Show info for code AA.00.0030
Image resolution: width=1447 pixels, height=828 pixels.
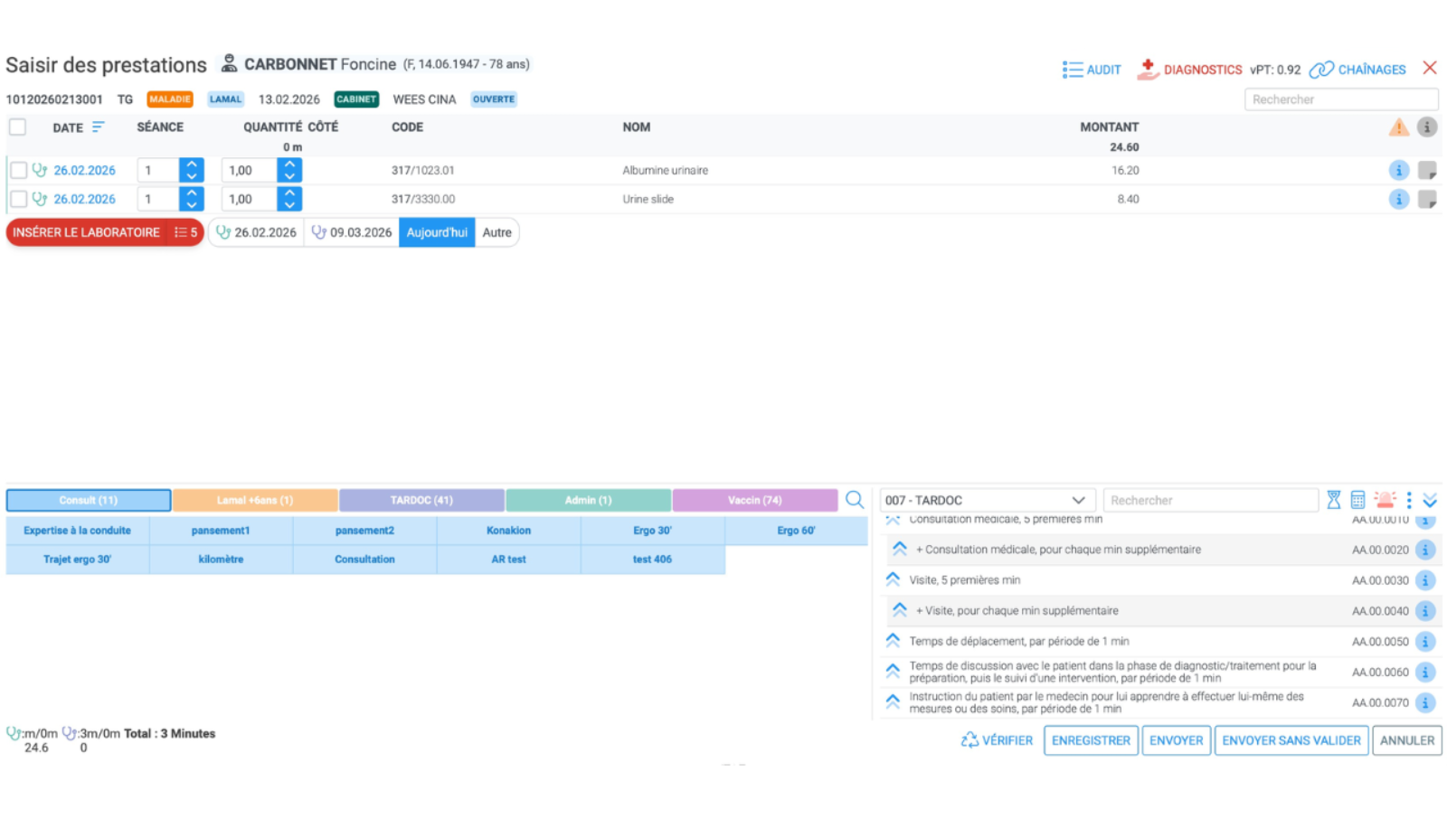1425,580
